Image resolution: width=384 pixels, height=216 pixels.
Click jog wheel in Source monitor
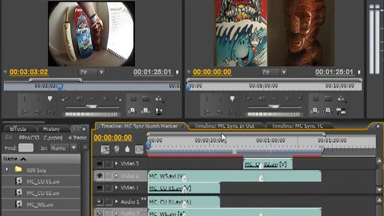pos(92,114)
